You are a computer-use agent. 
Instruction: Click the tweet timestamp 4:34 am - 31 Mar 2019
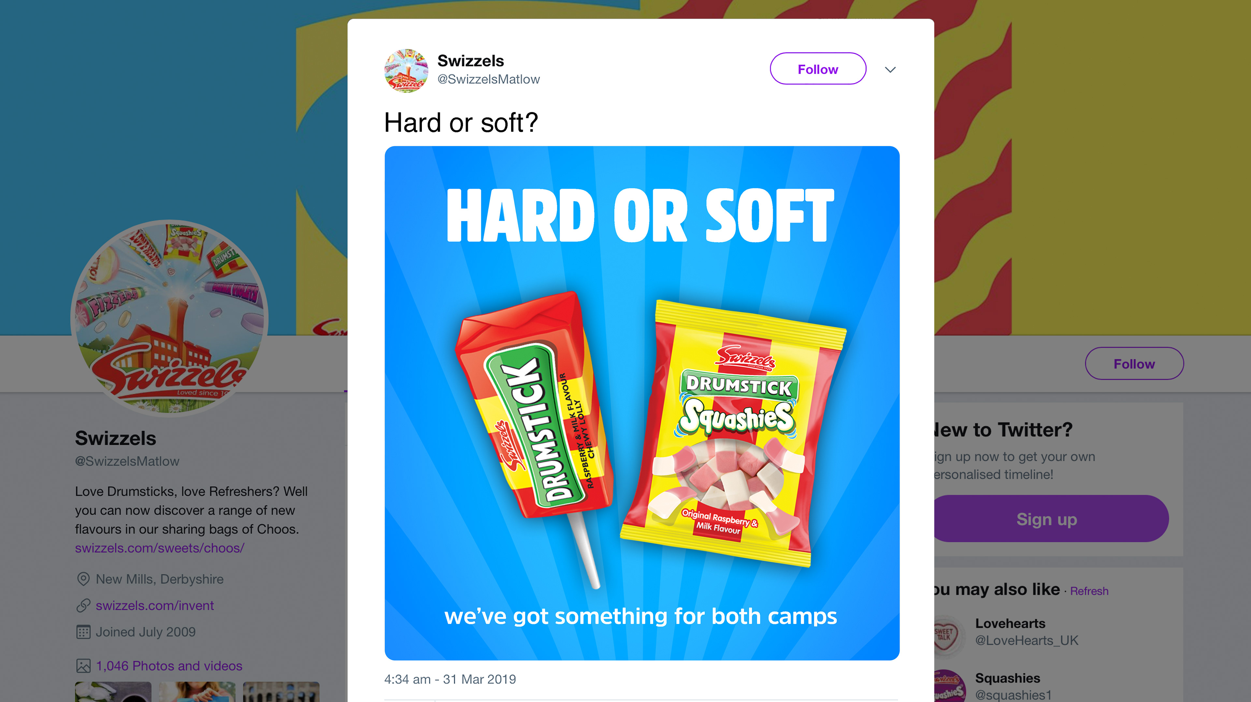[450, 679]
